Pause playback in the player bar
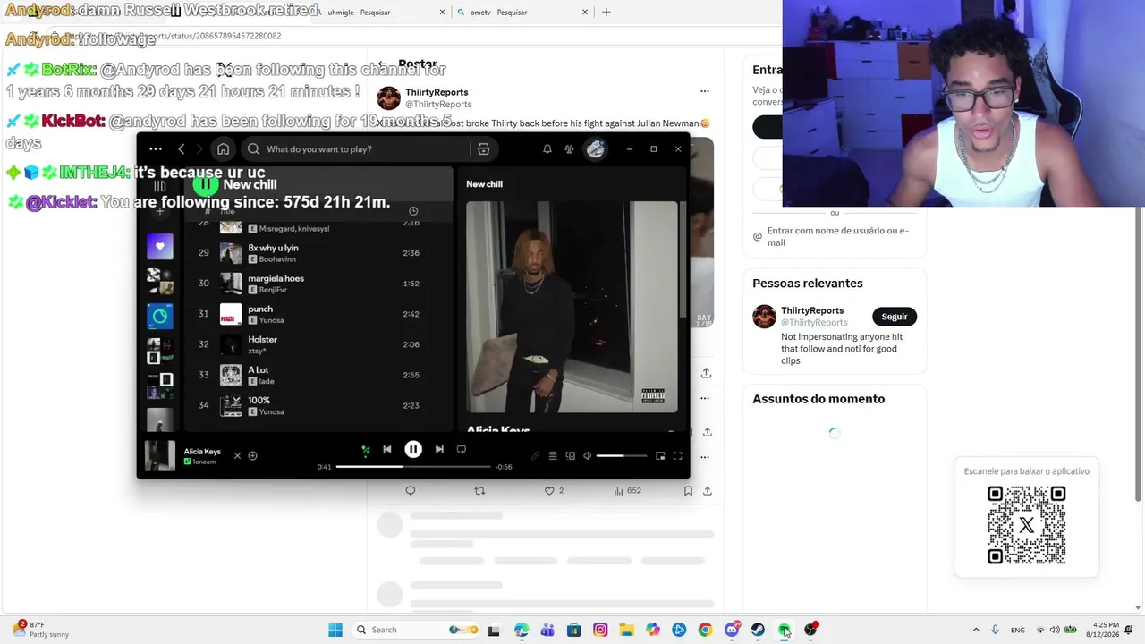 [x=413, y=449]
